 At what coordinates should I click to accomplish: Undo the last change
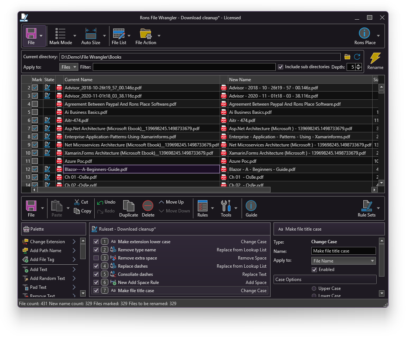point(106,202)
